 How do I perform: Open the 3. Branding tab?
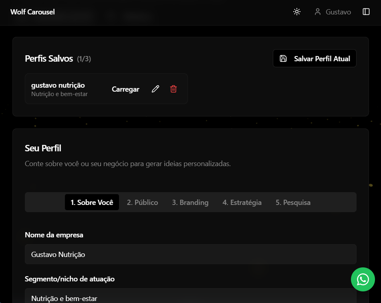point(190,202)
